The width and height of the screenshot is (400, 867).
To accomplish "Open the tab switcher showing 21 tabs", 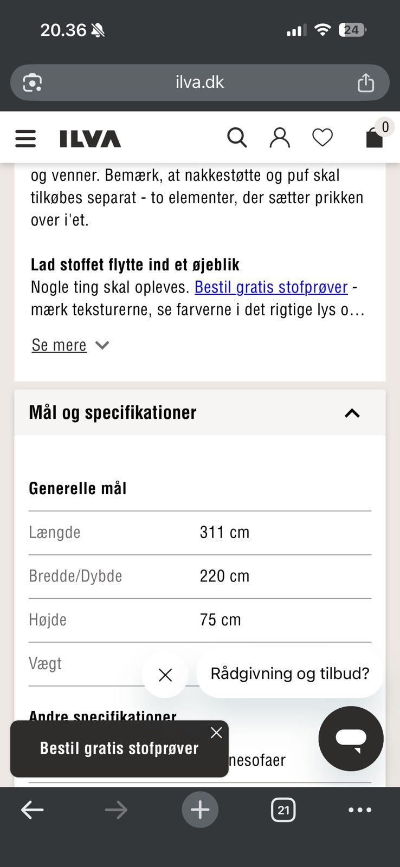I will point(283,810).
